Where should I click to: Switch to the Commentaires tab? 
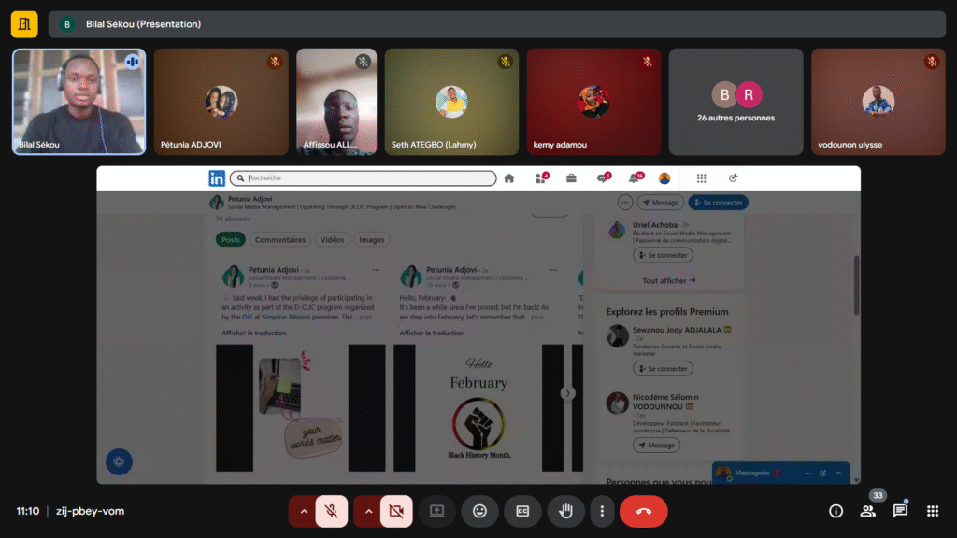pyautogui.click(x=280, y=240)
